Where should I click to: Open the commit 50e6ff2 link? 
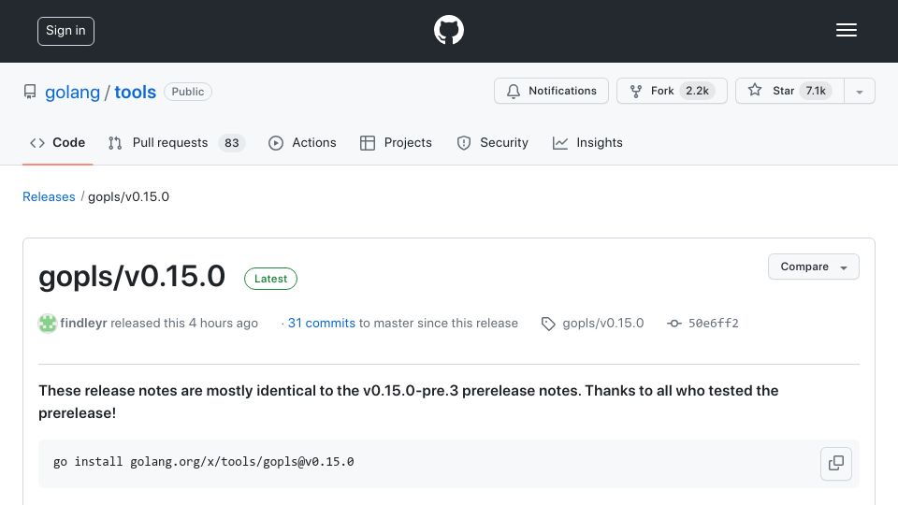coord(713,324)
